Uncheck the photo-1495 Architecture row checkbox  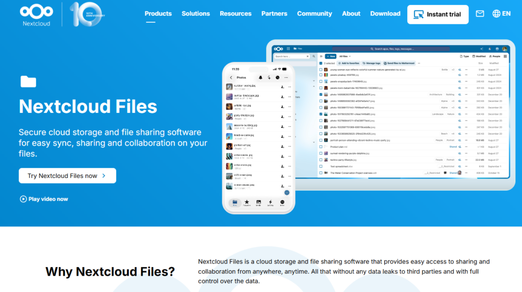point(321,95)
